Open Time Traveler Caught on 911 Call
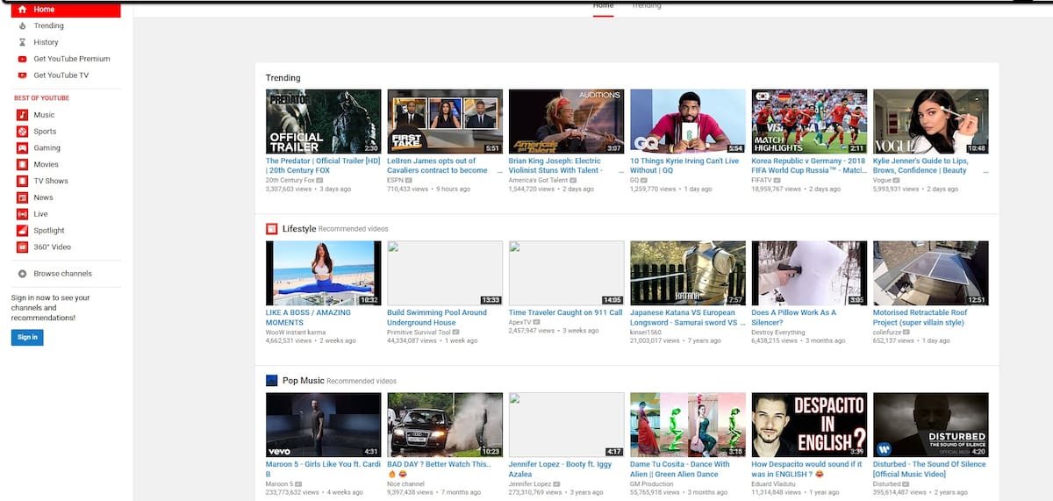 tap(566, 312)
